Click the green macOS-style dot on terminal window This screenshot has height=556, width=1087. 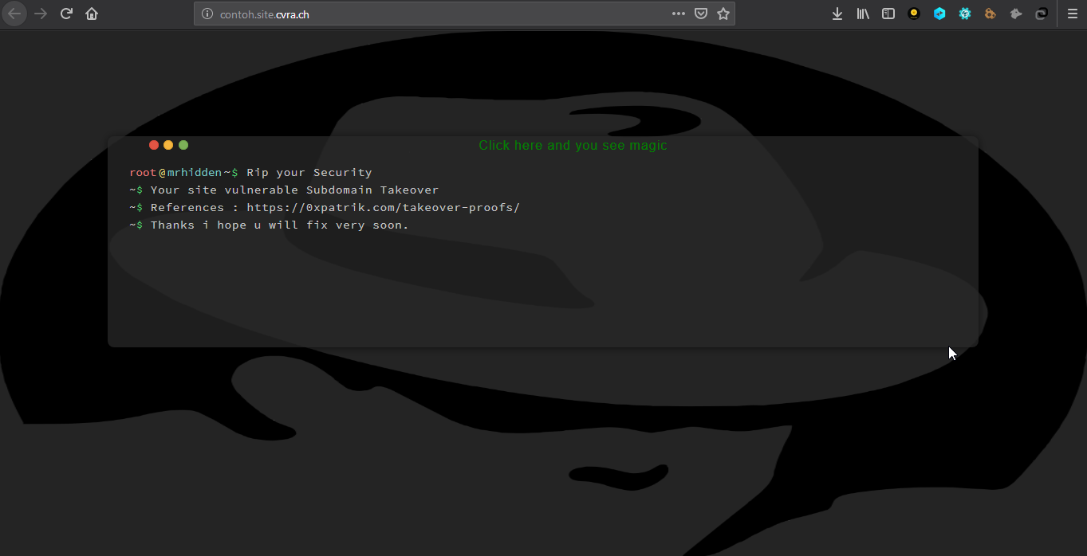coord(183,144)
